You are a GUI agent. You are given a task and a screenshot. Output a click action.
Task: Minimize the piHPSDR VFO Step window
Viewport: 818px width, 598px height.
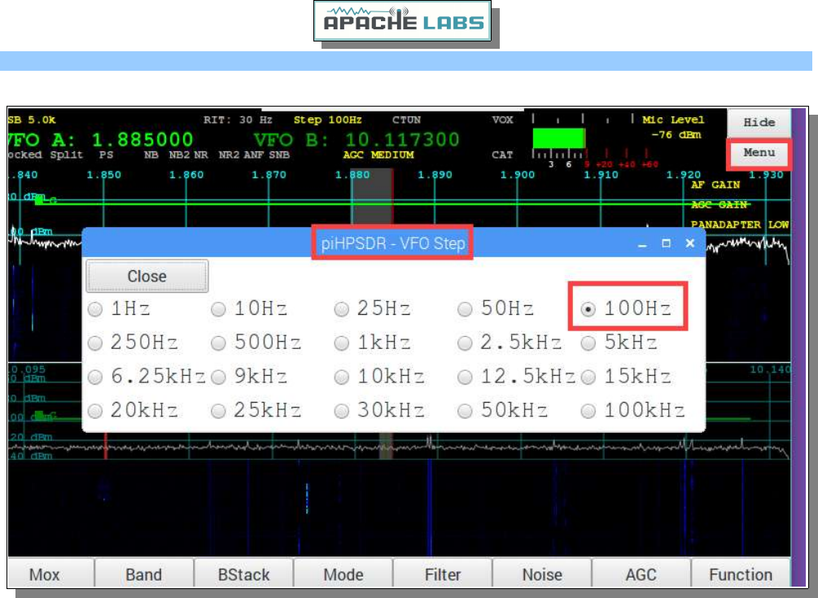(x=642, y=243)
